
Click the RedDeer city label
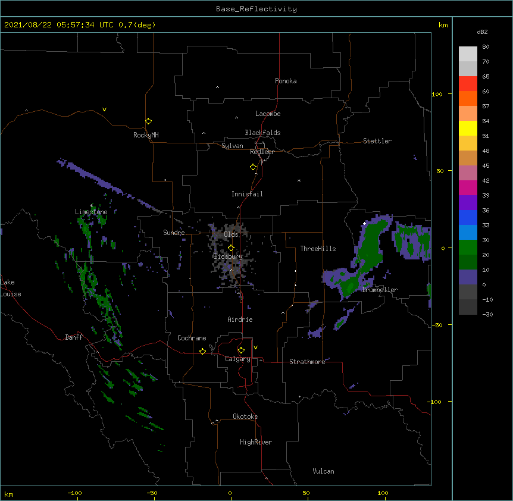coord(262,152)
